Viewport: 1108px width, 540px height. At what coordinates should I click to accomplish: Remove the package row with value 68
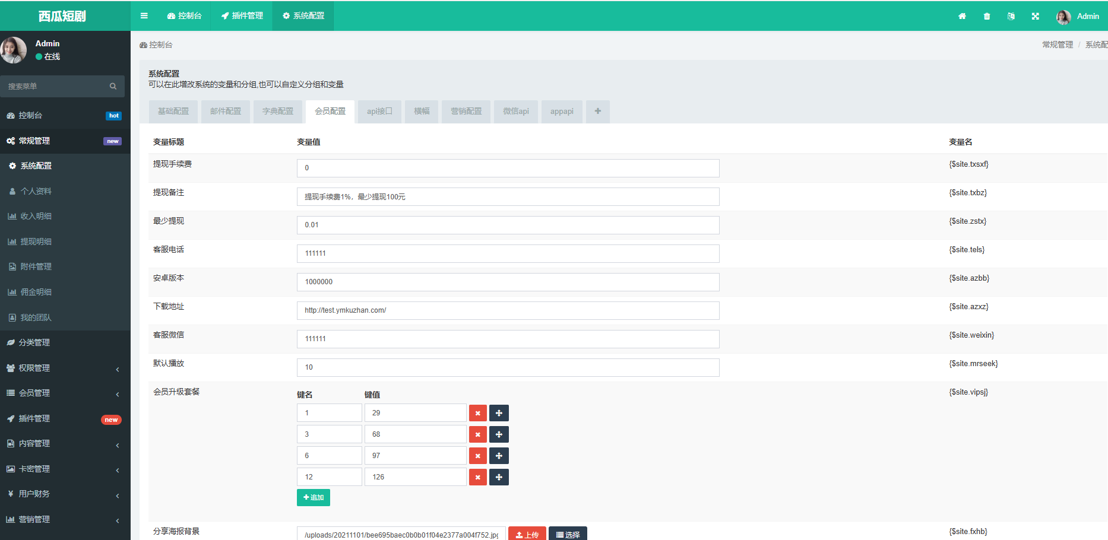[x=477, y=434]
